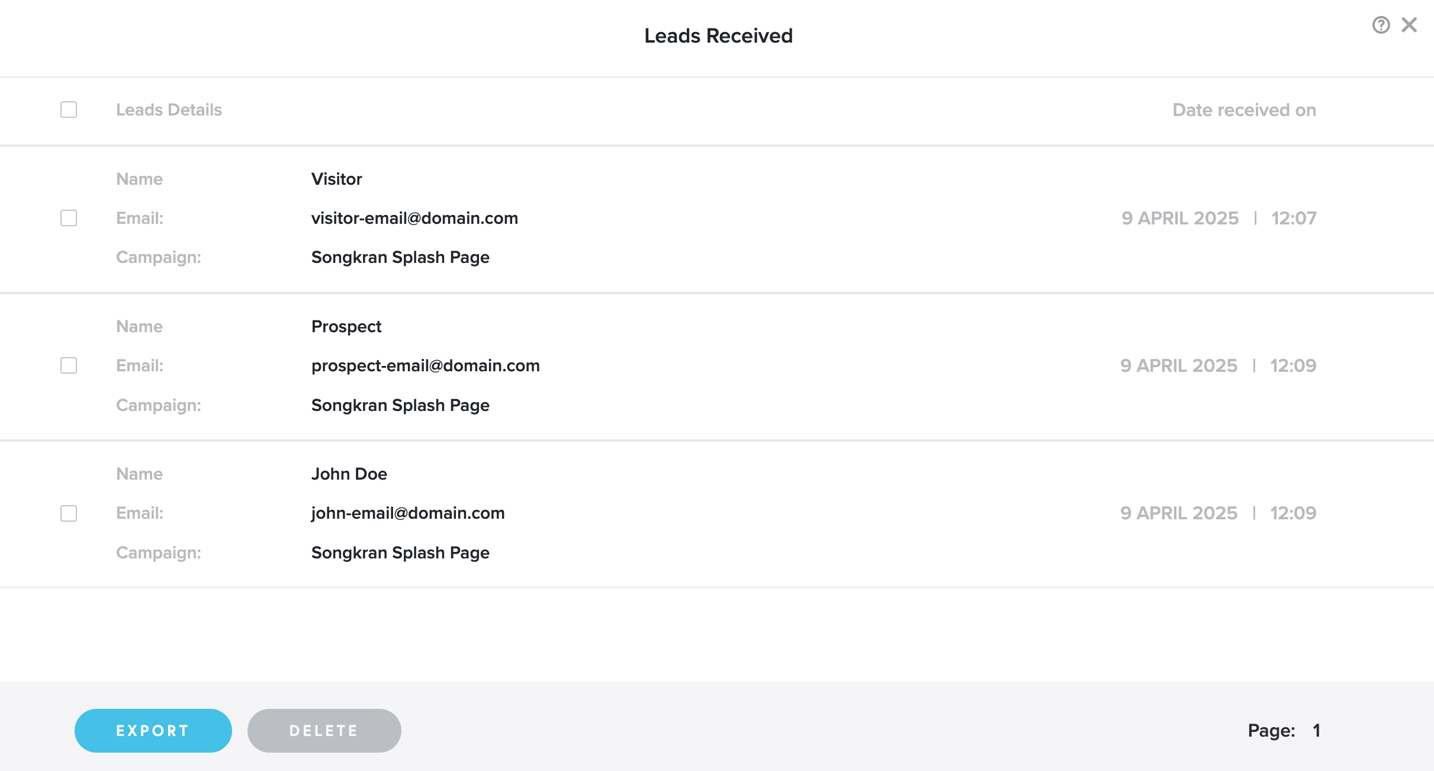
Task: Click the Leads Details column header
Action: click(x=169, y=110)
